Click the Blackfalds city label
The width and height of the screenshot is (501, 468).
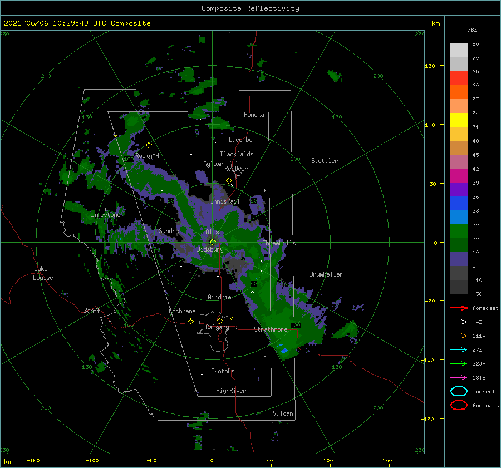237,154
